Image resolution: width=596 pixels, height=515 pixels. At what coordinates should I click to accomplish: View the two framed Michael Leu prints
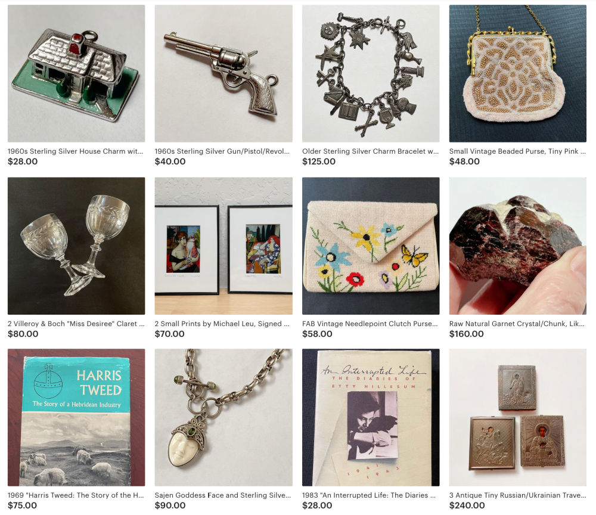(x=223, y=246)
